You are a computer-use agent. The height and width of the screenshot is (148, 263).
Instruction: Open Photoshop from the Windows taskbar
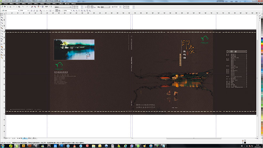[61, 145]
